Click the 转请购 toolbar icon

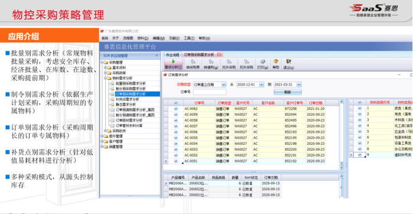tap(211, 64)
